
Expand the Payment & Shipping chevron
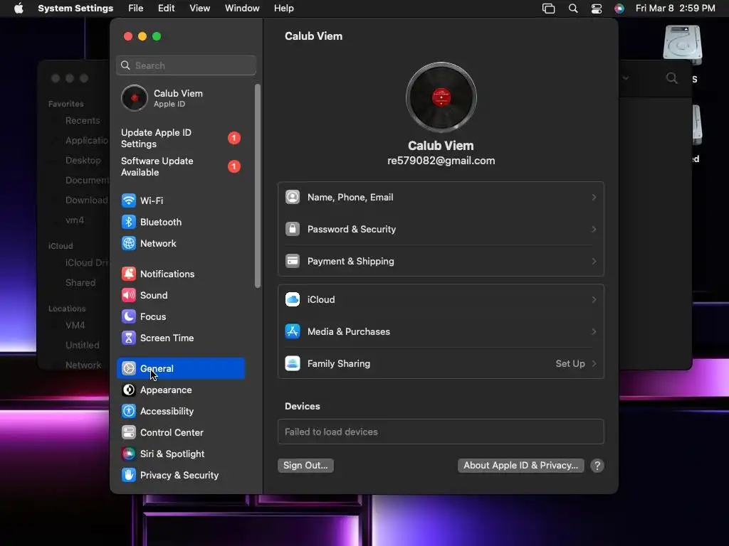click(x=594, y=262)
